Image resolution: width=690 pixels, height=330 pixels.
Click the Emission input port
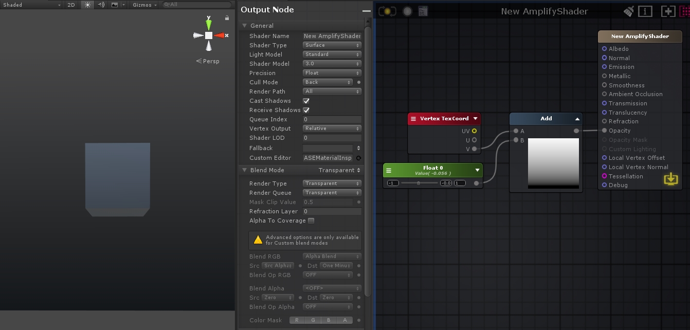(605, 67)
